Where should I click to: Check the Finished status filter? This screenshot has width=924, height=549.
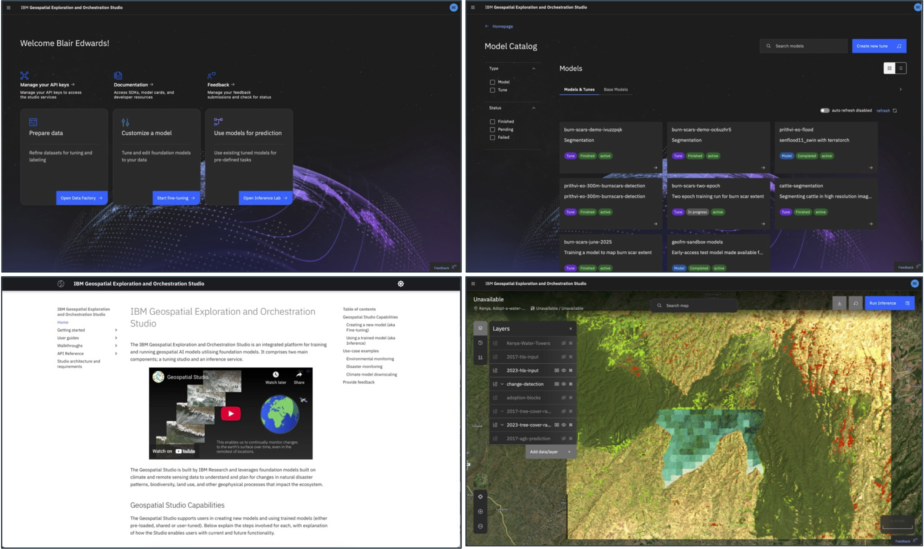click(x=492, y=122)
